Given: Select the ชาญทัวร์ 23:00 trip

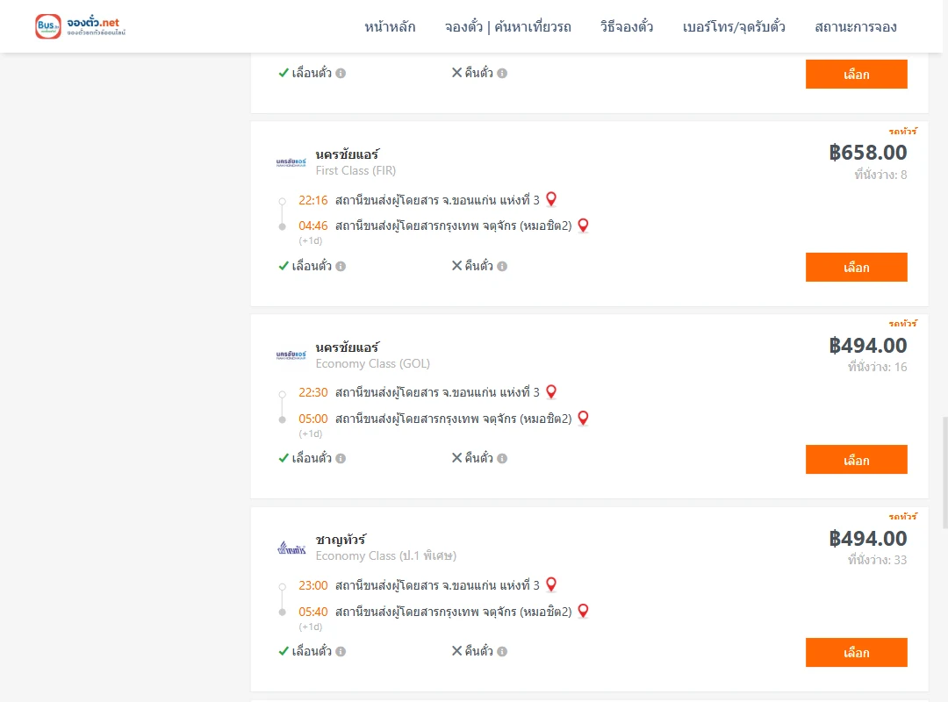Looking at the screenshot, I should tap(856, 652).
